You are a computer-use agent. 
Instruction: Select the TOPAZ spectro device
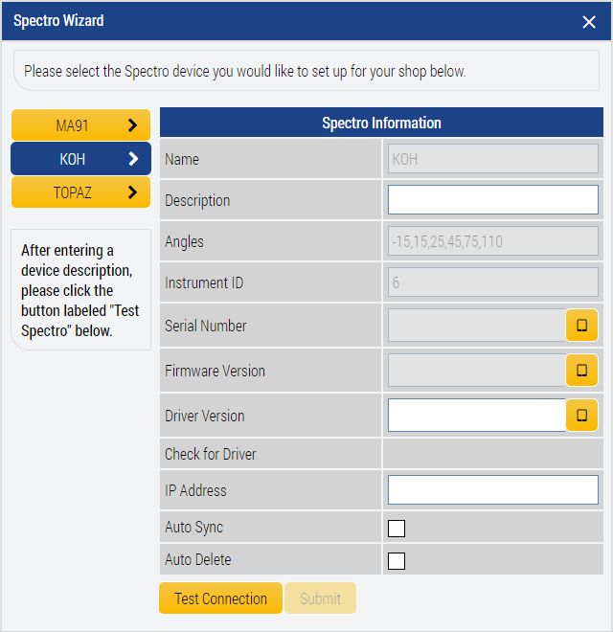pos(72,192)
